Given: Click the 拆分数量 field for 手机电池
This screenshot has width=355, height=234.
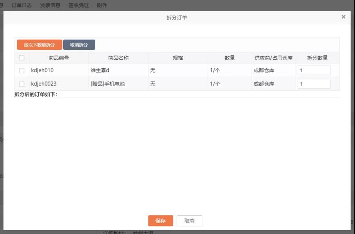Looking at the screenshot, I should pos(314,84).
